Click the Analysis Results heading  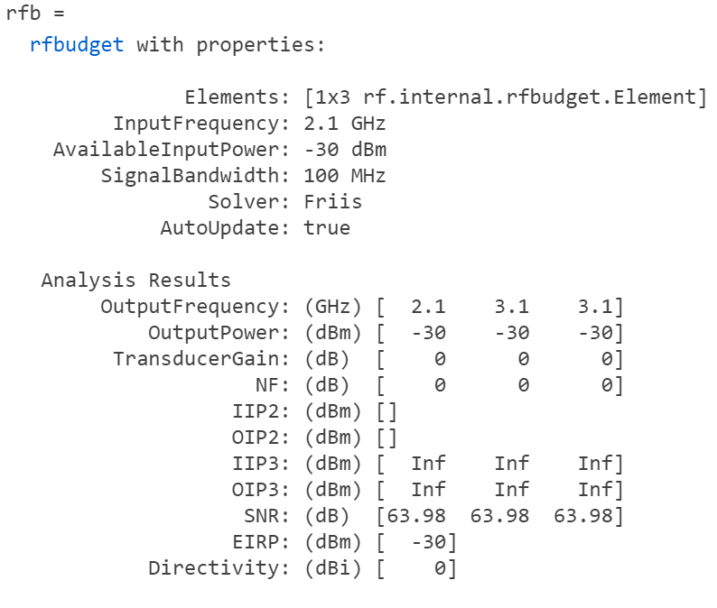(x=135, y=281)
